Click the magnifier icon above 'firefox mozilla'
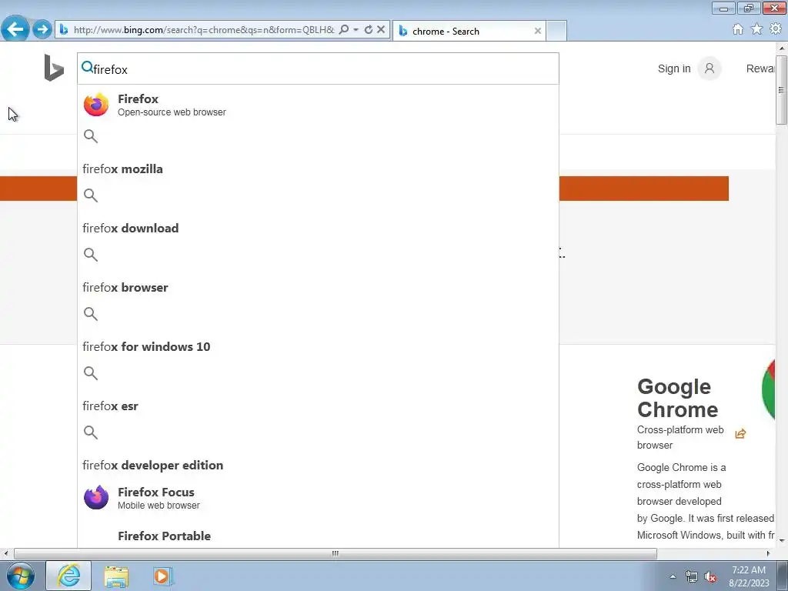Screen dimensions: 788x591 tap(91, 136)
